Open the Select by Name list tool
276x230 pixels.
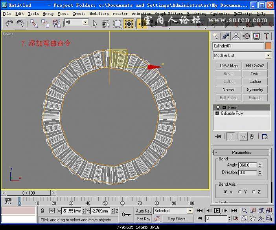tap(106, 24)
